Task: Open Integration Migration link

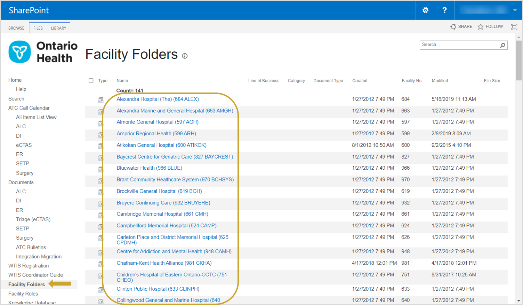Action: pos(39,257)
